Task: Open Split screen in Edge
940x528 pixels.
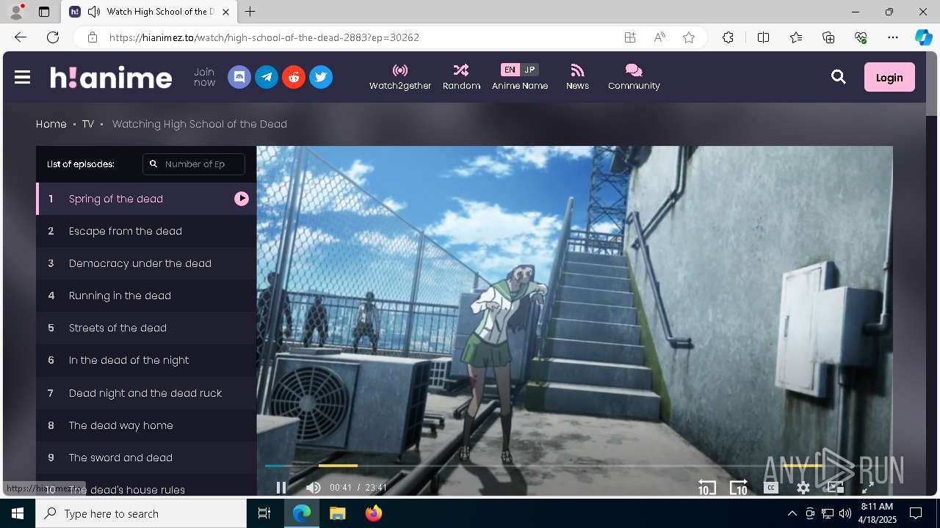Action: 763,37
